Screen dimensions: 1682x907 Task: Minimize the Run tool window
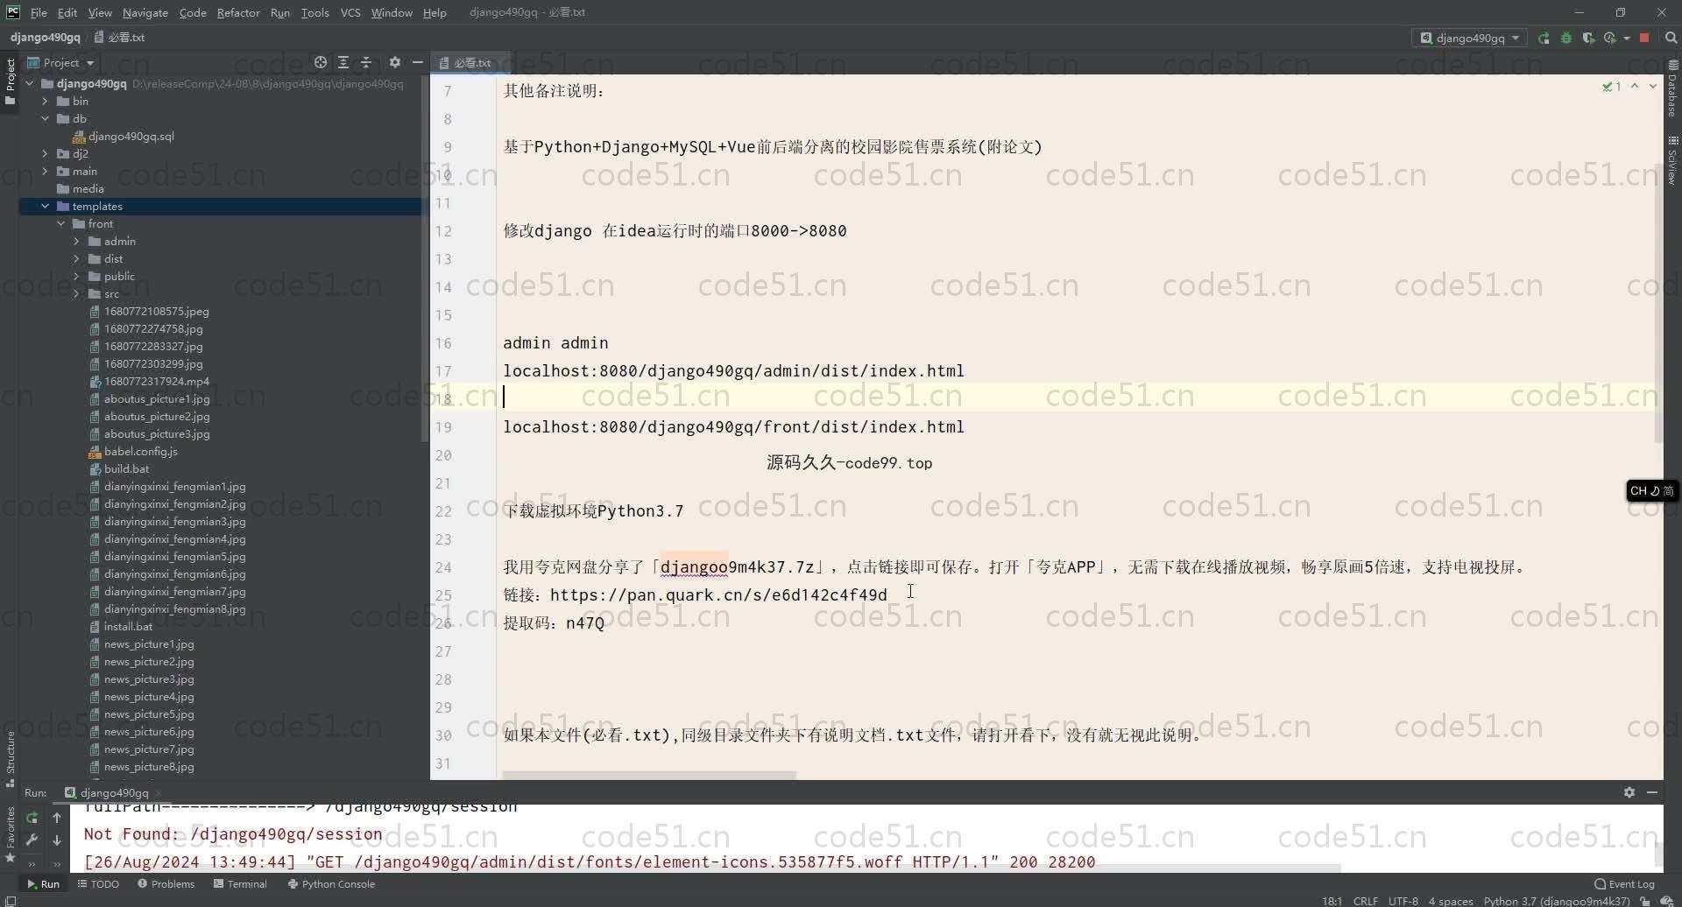1652,792
